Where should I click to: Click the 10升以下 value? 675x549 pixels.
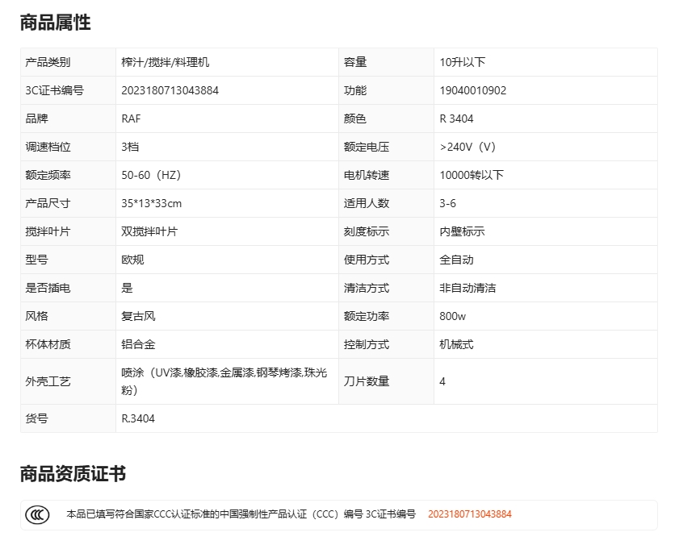coord(463,62)
